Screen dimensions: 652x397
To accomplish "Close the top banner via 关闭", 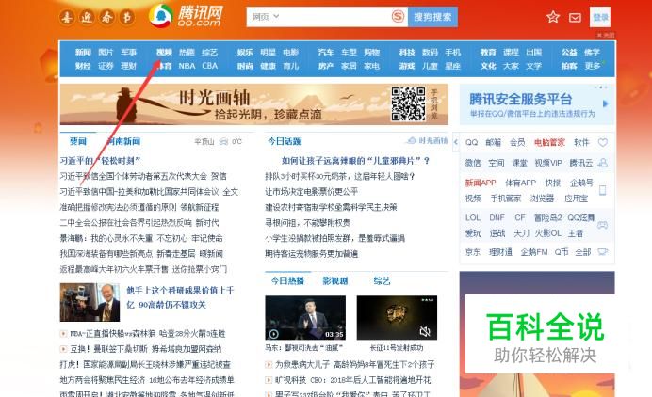I will [606, 35].
